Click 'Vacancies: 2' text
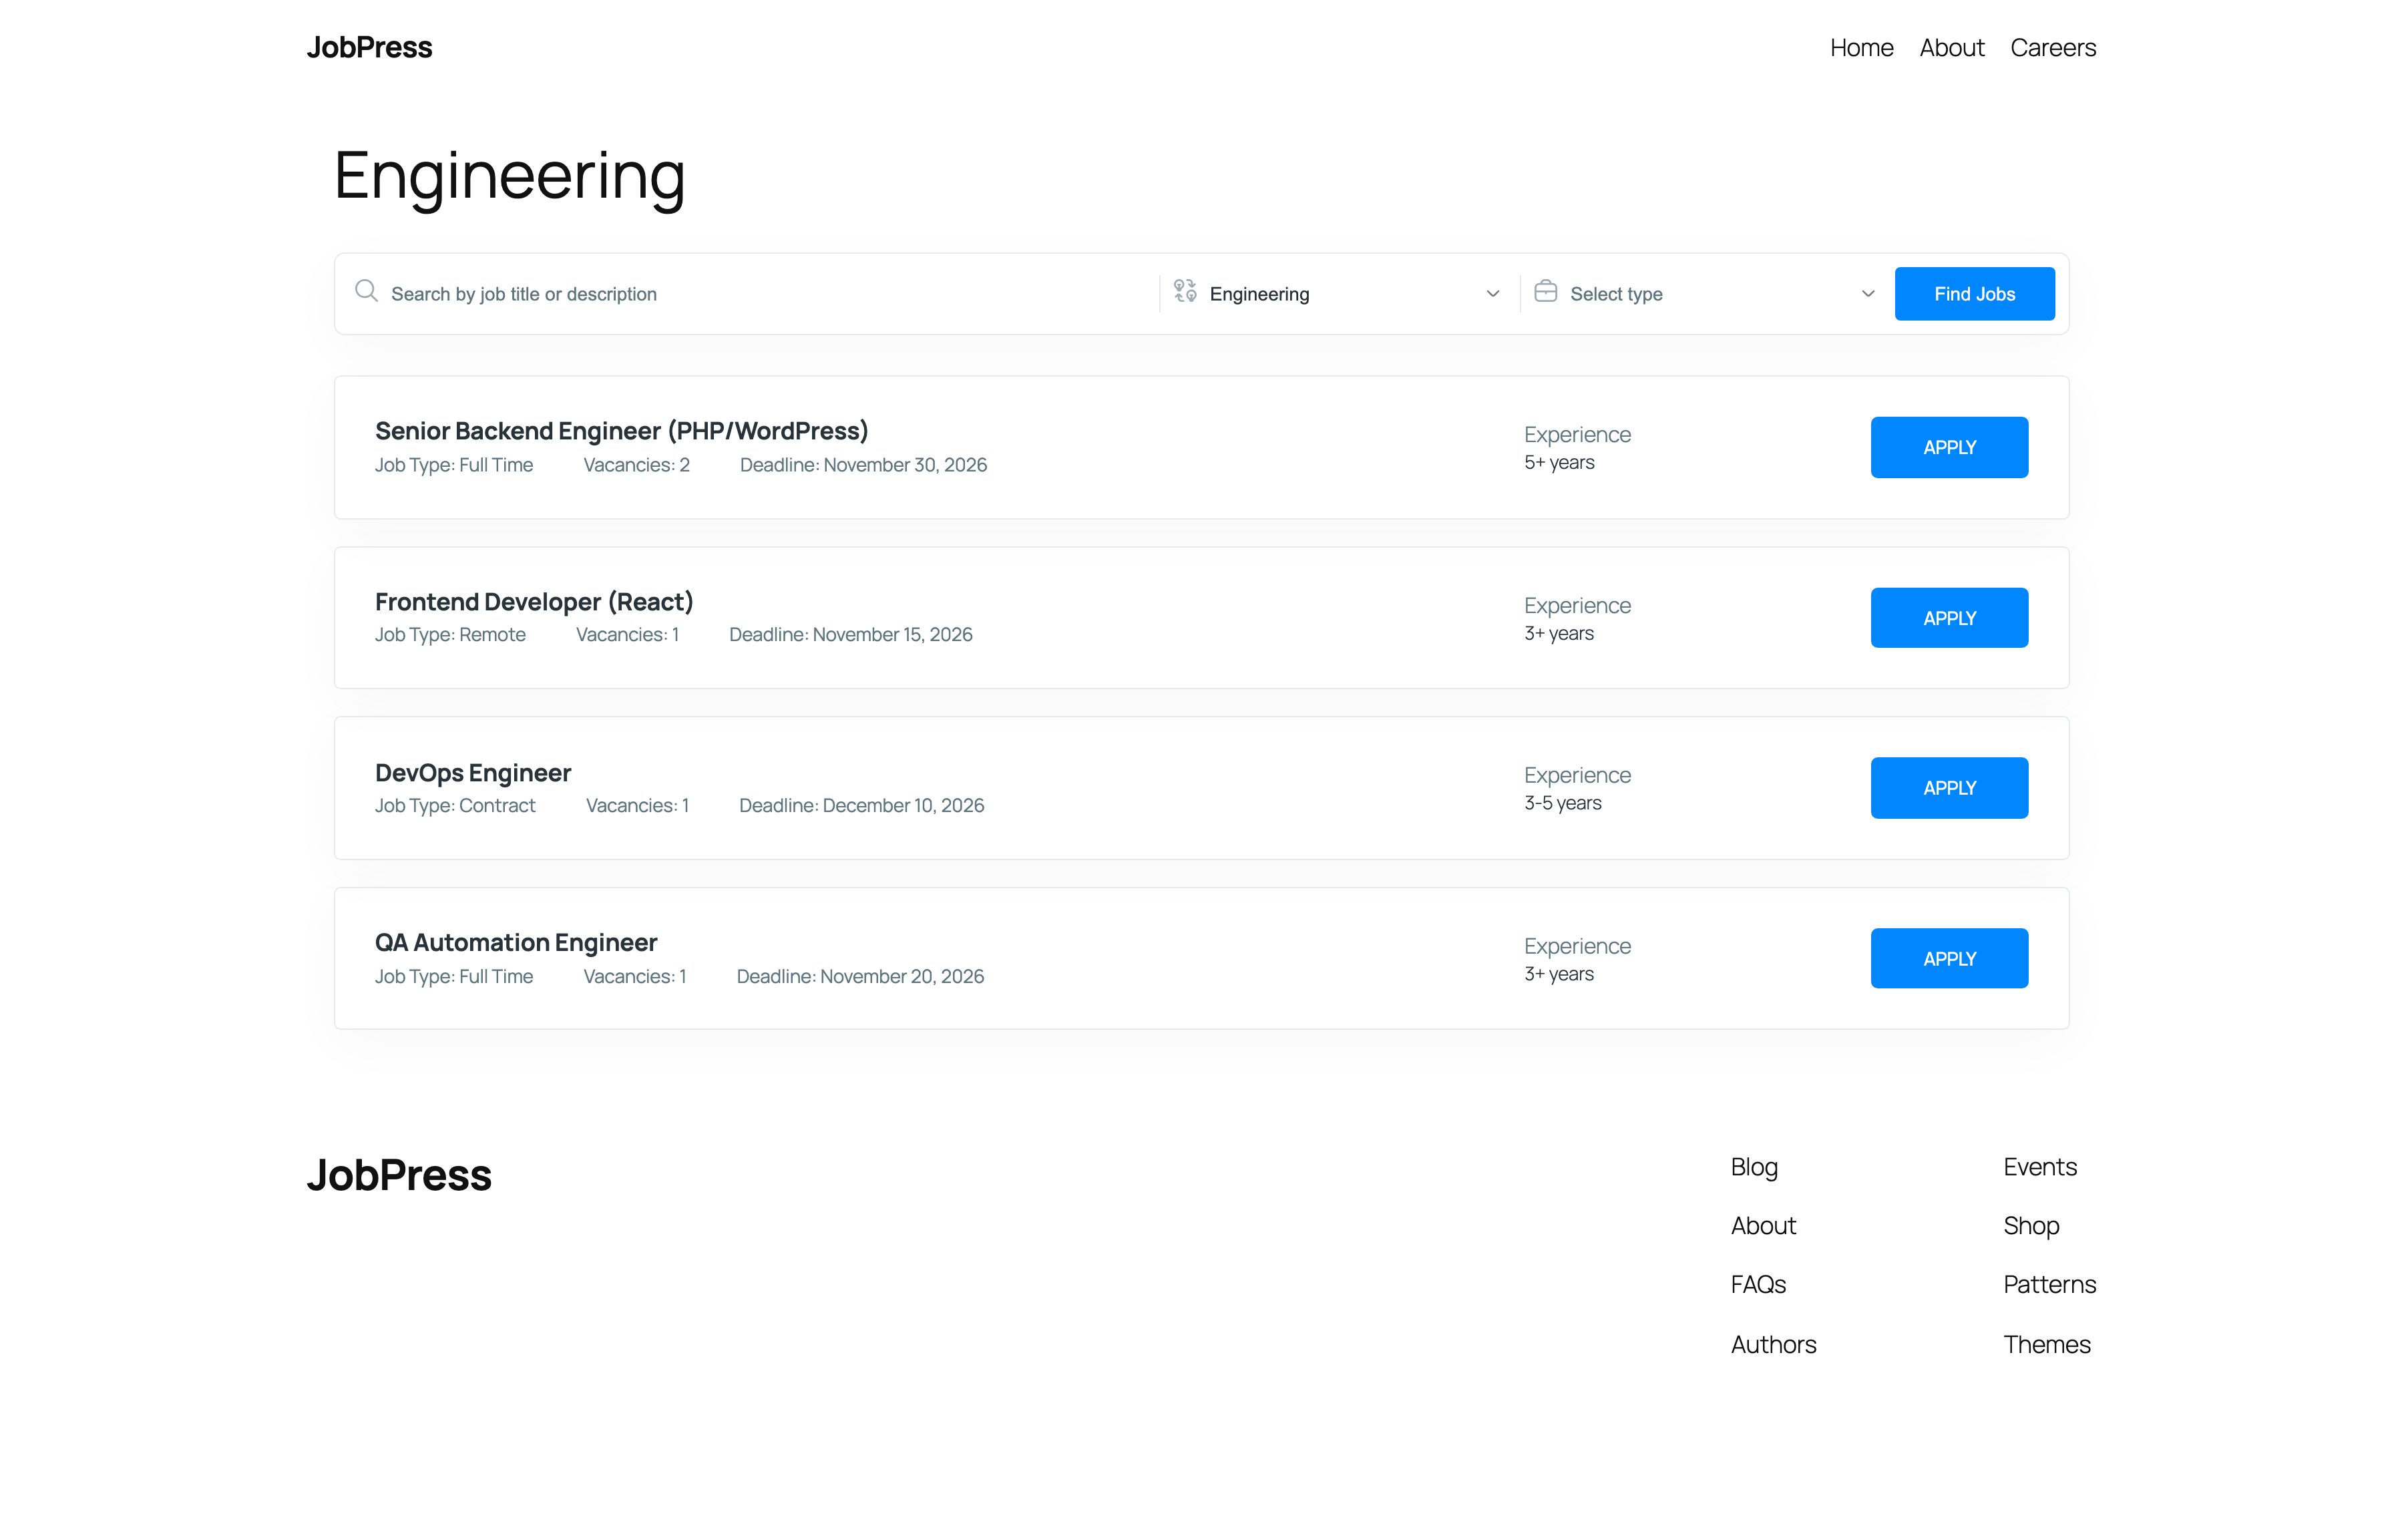The image size is (2404, 1536). point(636,464)
